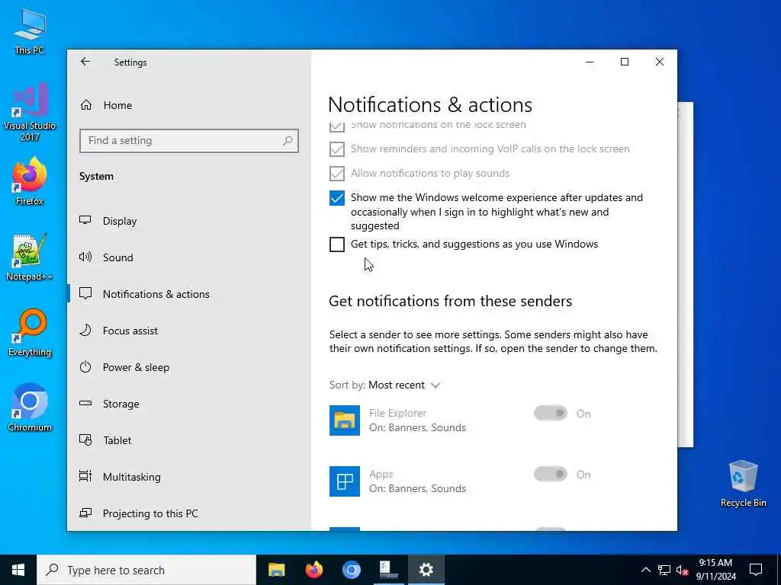Screen dimensions: 781x585
Task: Open the taskbar app next to Chromium
Action: [x=388, y=570]
